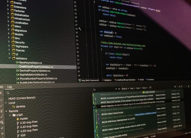Open the GitHub link in commit list

(146, 114)
